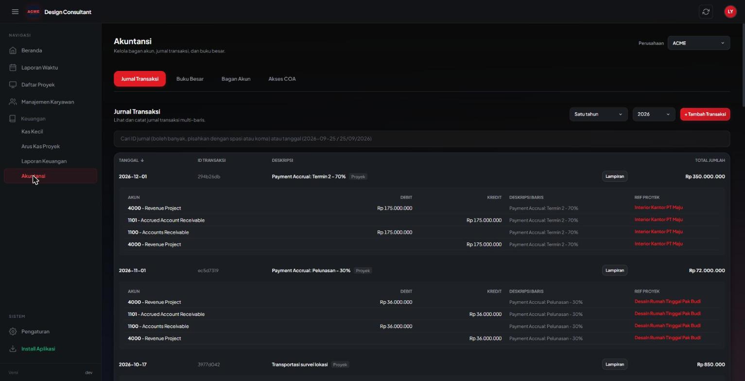Click transaction ID ec5d7319
The width and height of the screenshot is (745, 381).
208,271
